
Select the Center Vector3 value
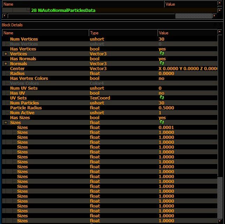click(x=188, y=68)
